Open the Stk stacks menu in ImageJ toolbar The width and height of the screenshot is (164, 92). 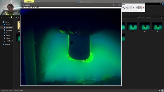pyautogui.click(x=123, y=7)
